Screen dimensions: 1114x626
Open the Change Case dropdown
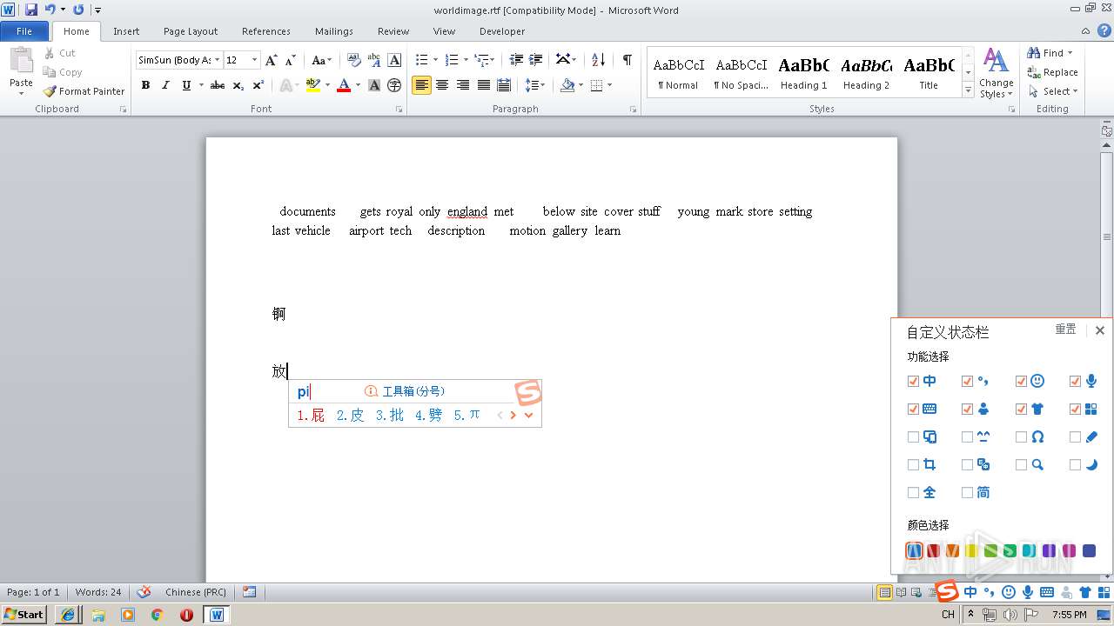(x=321, y=60)
